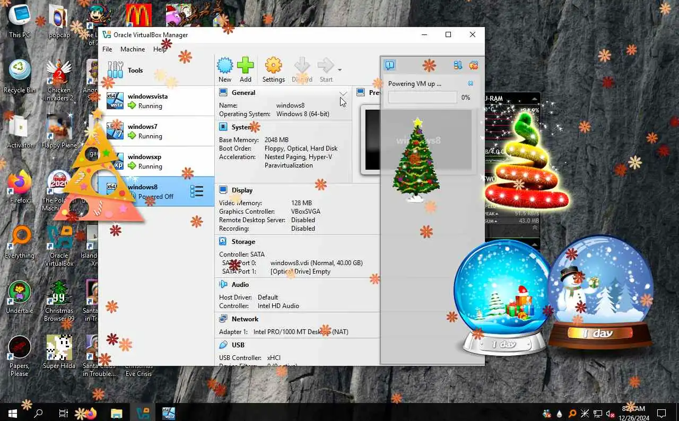Click the windows8.vdi storage entry
The width and height of the screenshot is (679, 421).
click(x=316, y=262)
